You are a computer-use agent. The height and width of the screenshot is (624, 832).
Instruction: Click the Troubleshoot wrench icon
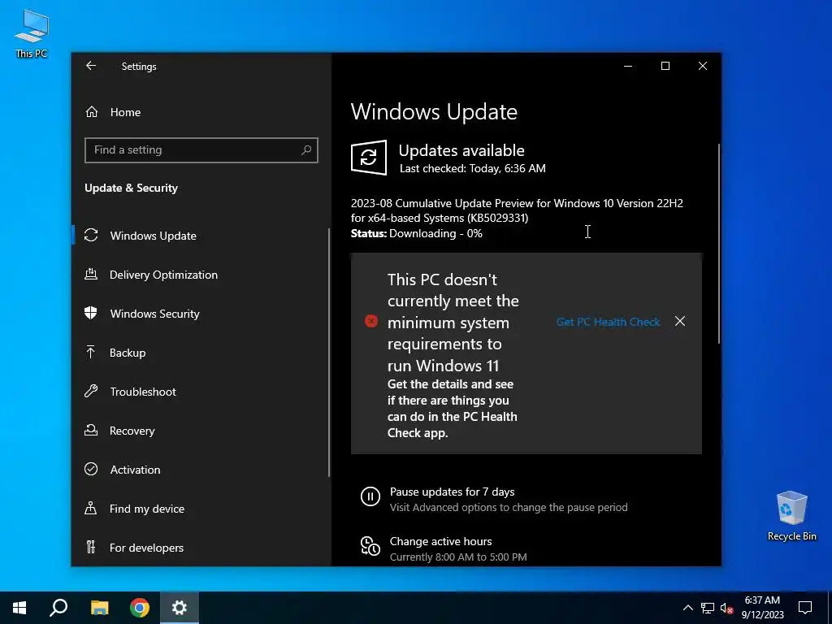(91, 391)
